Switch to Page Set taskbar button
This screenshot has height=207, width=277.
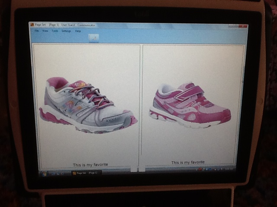pyautogui.click(x=87, y=173)
